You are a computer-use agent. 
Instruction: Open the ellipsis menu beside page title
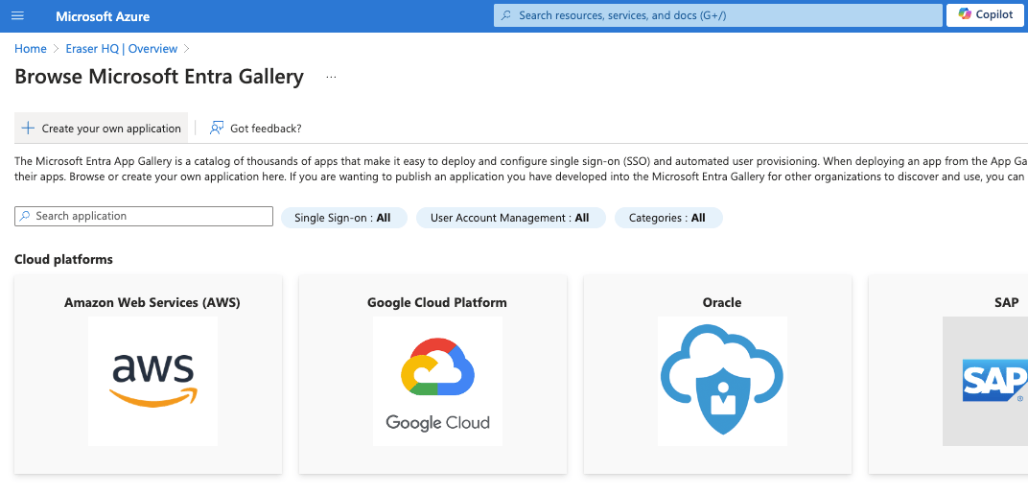tap(331, 77)
